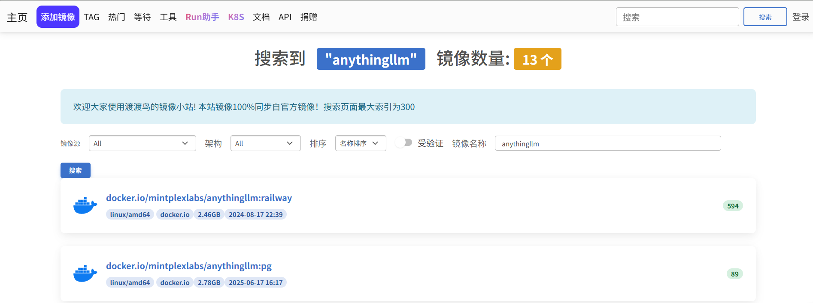Toggle the 受验证 verified switch
Screen dimensions: 813x303
pyautogui.click(x=404, y=143)
